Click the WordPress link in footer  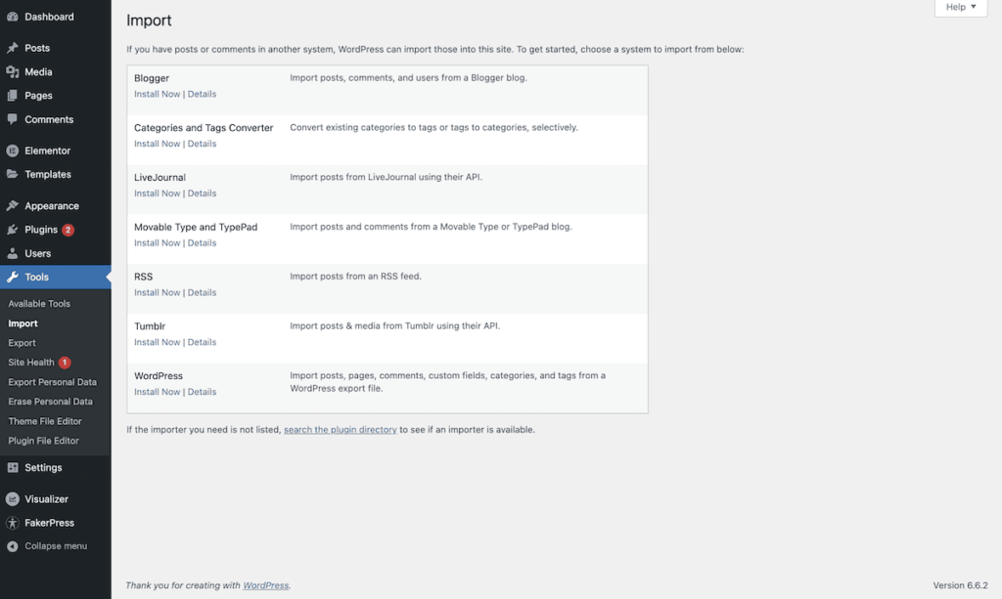coord(266,585)
